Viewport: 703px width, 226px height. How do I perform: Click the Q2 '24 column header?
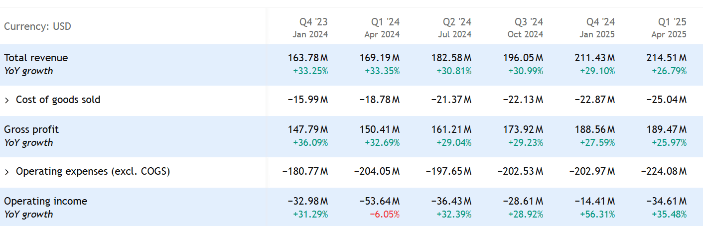(x=457, y=22)
